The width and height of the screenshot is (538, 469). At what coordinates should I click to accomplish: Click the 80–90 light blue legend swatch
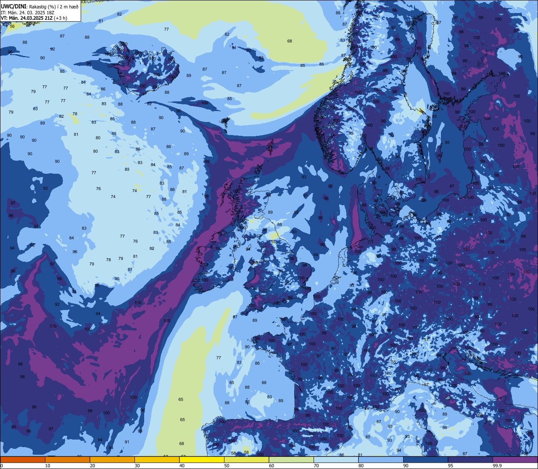tap(381, 459)
